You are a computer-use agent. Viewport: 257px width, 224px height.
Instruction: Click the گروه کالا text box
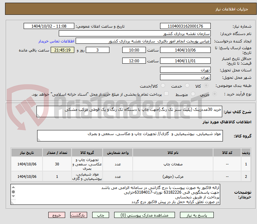coord(130,136)
